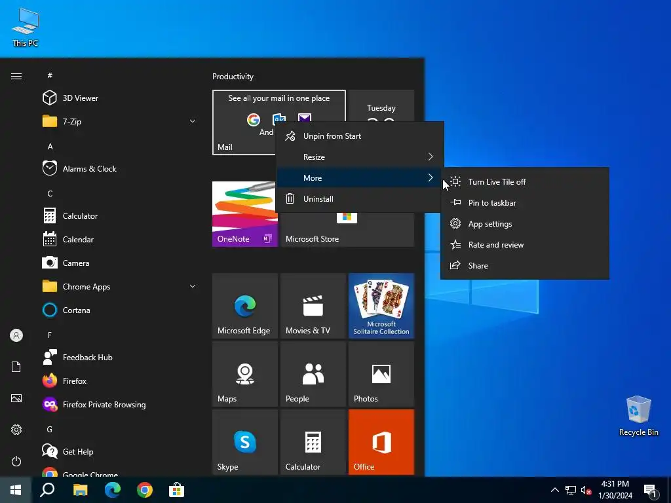Open the Action Center notifications icon

[x=651, y=491]
